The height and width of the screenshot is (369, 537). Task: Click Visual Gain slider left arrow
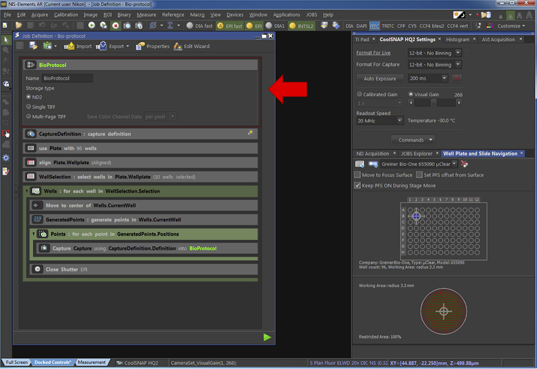pyautogui.click(x=411, y=102)
